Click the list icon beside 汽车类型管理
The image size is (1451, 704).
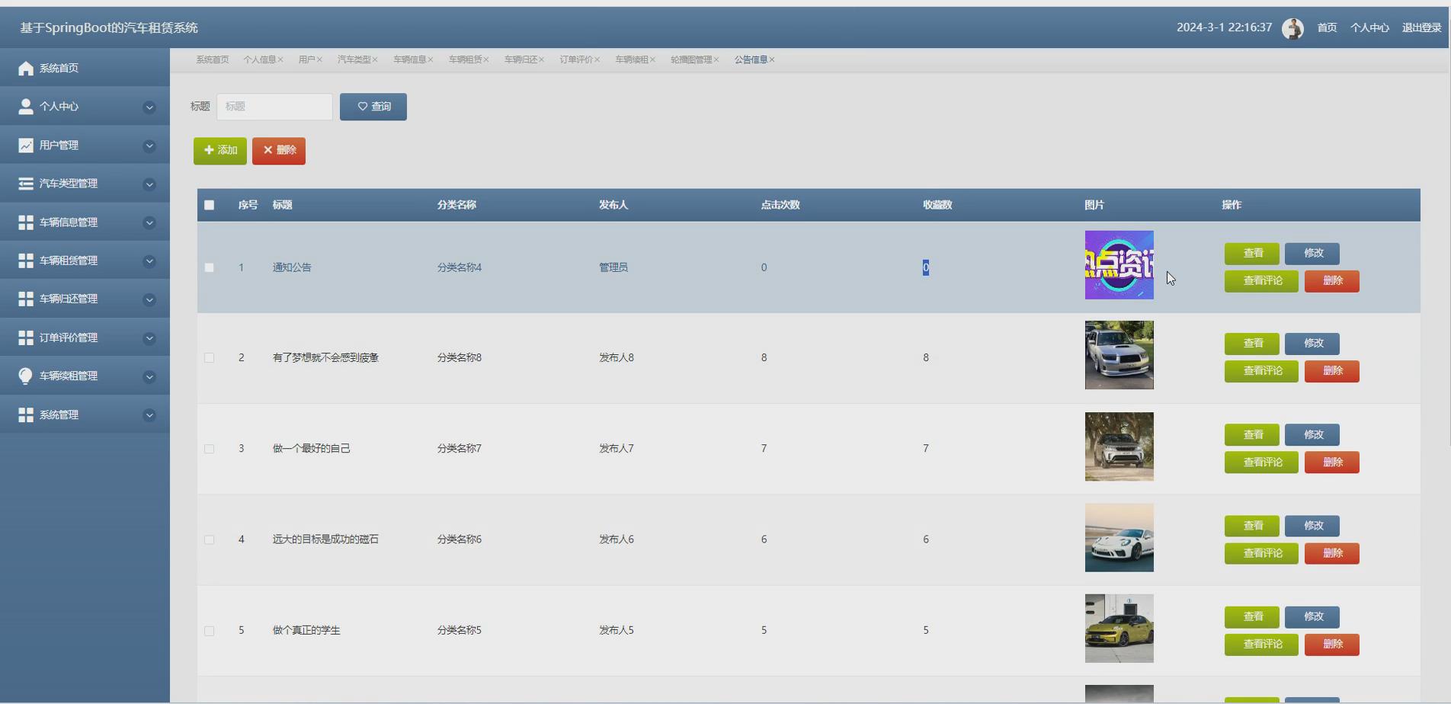coord(26,184)
